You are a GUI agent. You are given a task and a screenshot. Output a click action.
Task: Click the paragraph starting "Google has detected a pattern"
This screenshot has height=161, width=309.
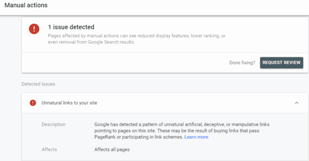(181, 130)
